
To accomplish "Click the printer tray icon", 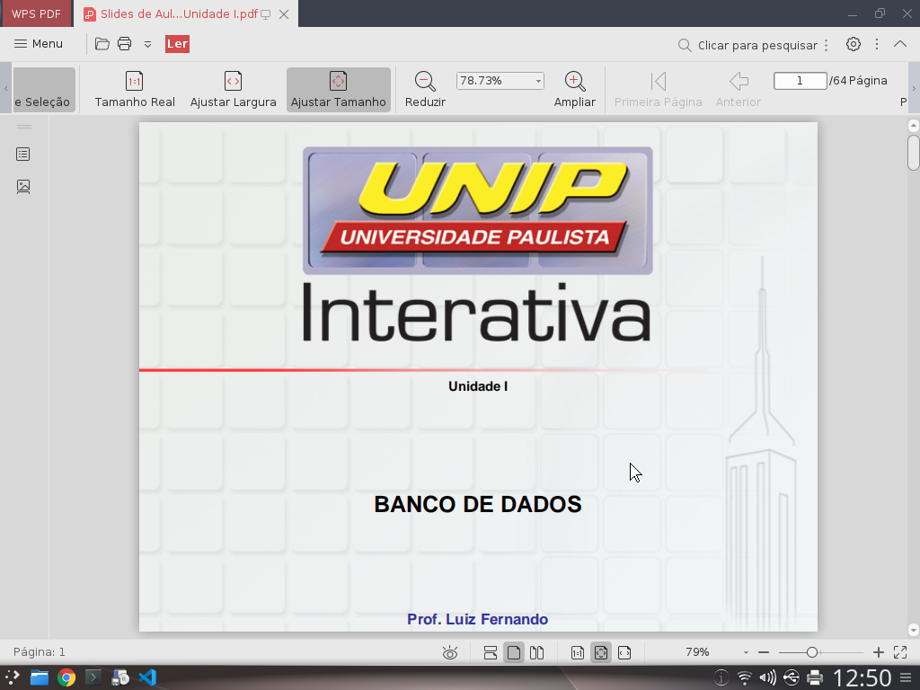I will point(815,677).
